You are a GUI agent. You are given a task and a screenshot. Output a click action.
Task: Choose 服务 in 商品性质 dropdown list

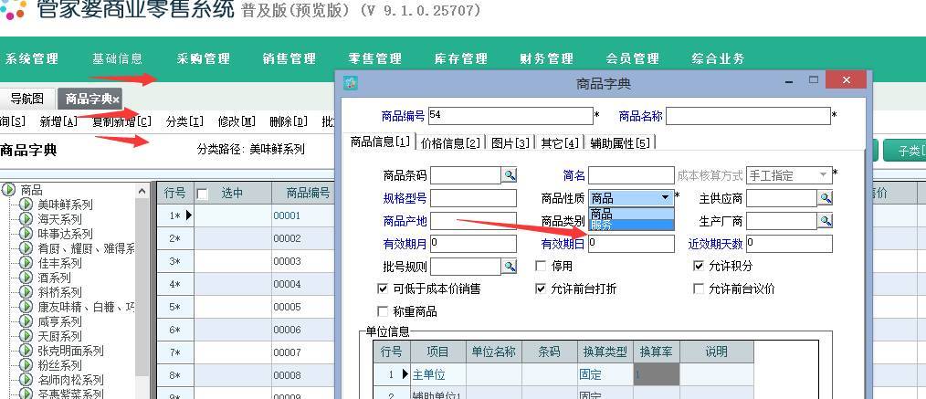tap(631, 225)
